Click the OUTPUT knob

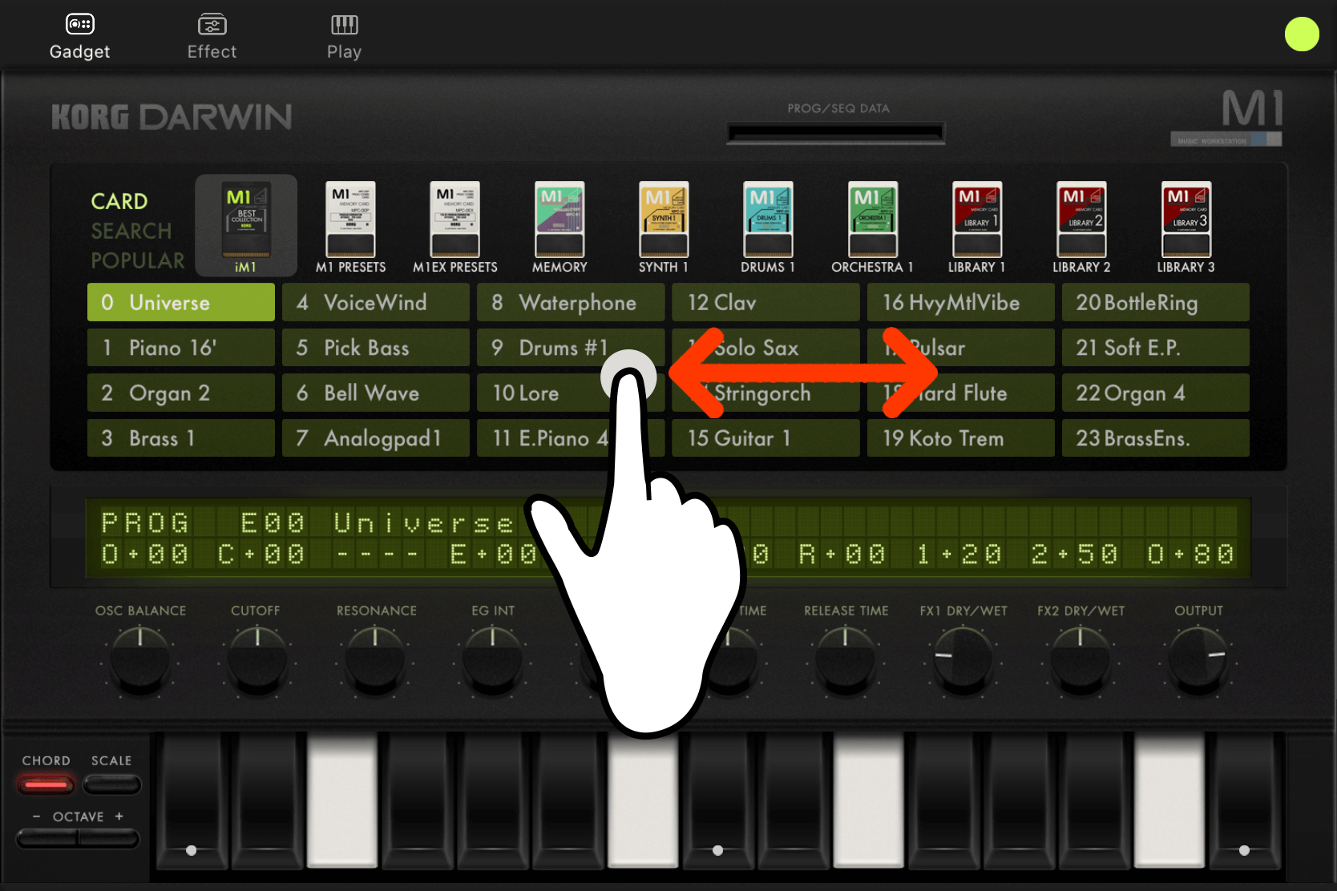pos(1198,660)
